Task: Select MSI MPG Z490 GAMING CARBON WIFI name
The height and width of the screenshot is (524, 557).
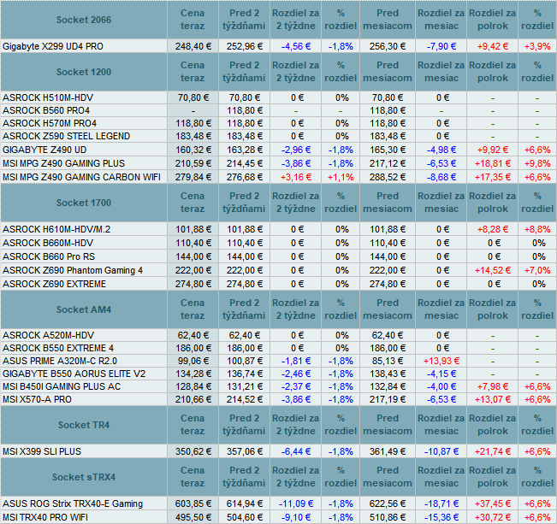Action: pyautogui.click(x=81, y=177)
